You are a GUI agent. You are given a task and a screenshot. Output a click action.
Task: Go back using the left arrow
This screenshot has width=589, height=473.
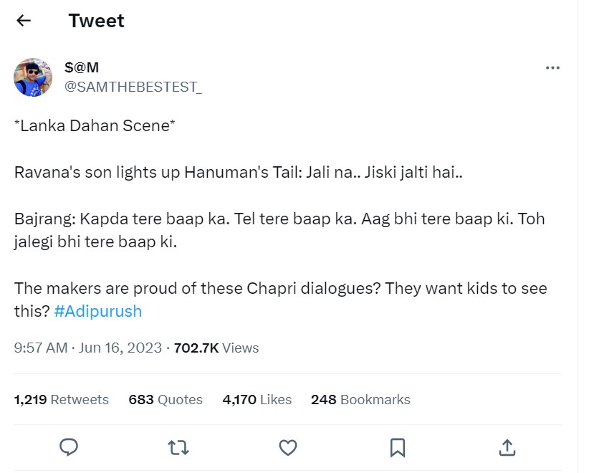coord(24,21)
